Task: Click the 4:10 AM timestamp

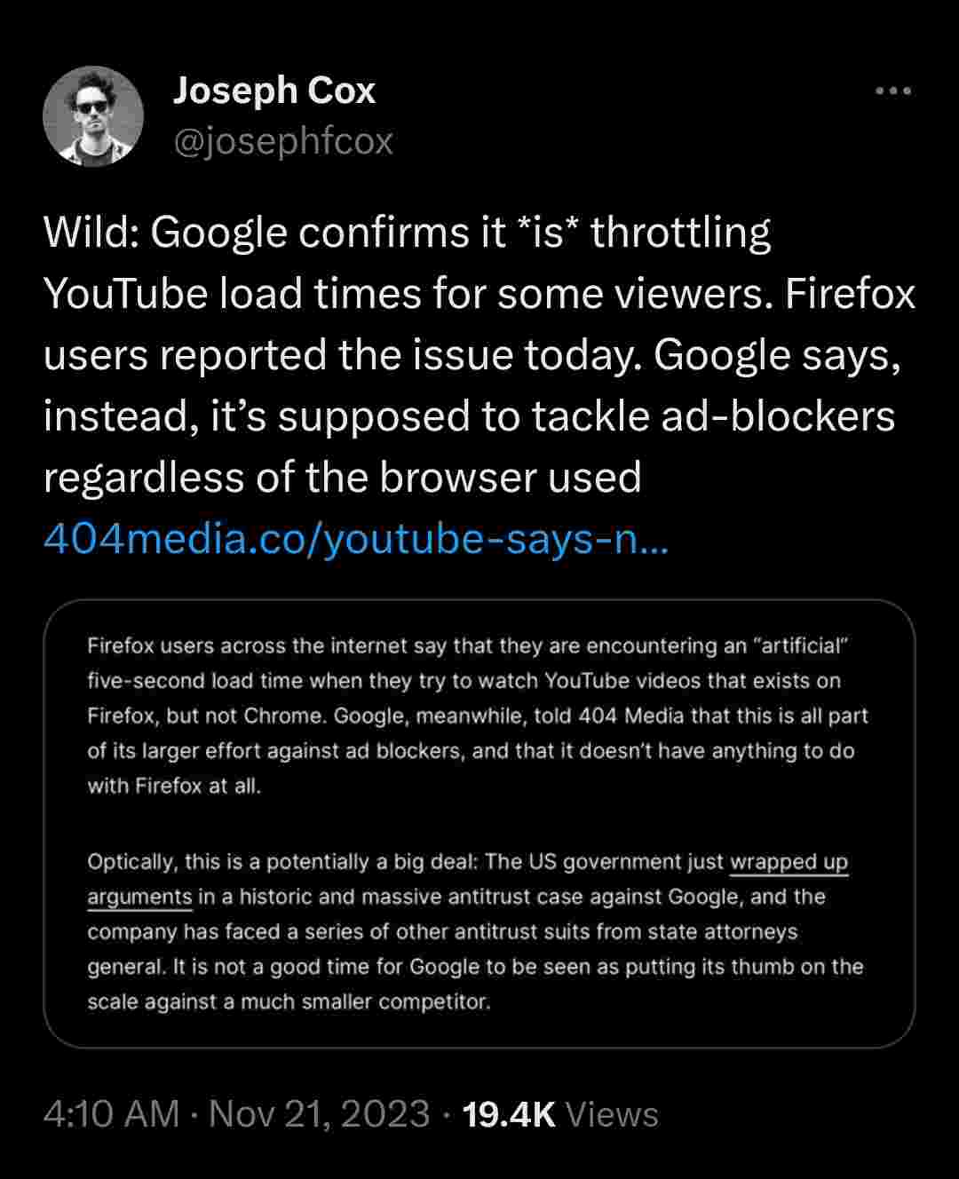Action: click(111, 1114)
